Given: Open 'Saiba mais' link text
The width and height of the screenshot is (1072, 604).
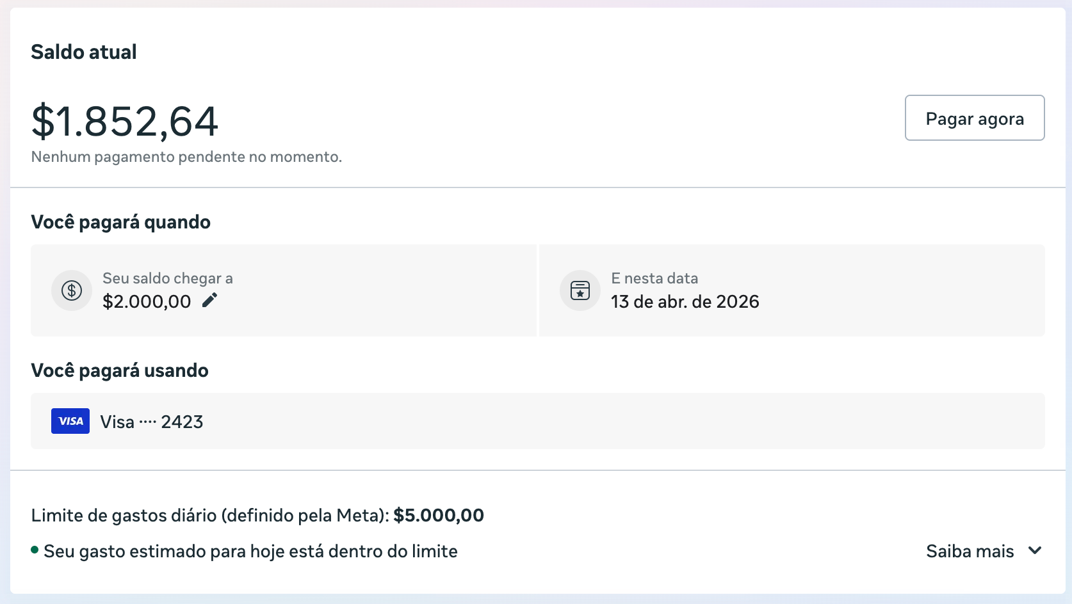Looking at the screenshot, I should tap(970, 550).
